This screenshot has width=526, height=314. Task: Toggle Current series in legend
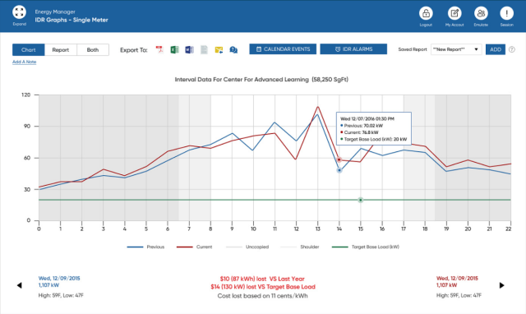click(194, 247)
